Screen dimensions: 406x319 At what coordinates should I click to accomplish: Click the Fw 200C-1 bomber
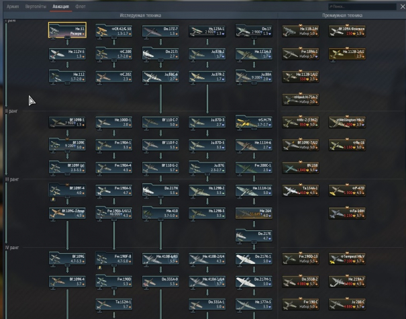coord(254,168)
